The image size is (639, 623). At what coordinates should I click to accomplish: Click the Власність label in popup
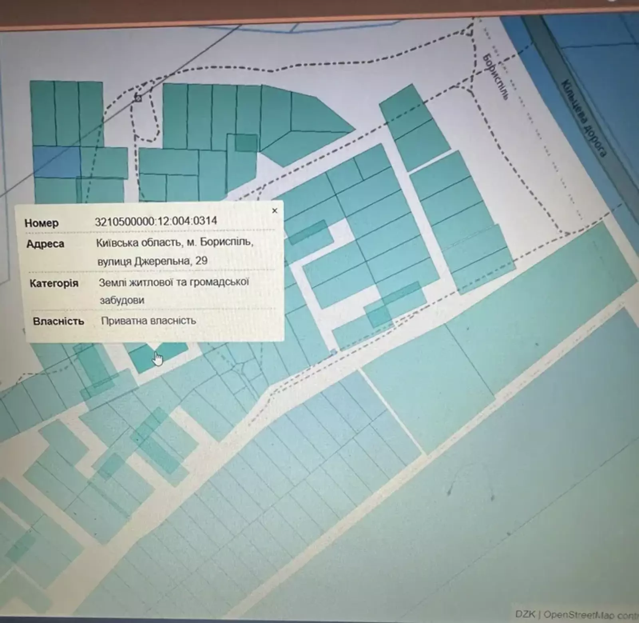[58, 321]
